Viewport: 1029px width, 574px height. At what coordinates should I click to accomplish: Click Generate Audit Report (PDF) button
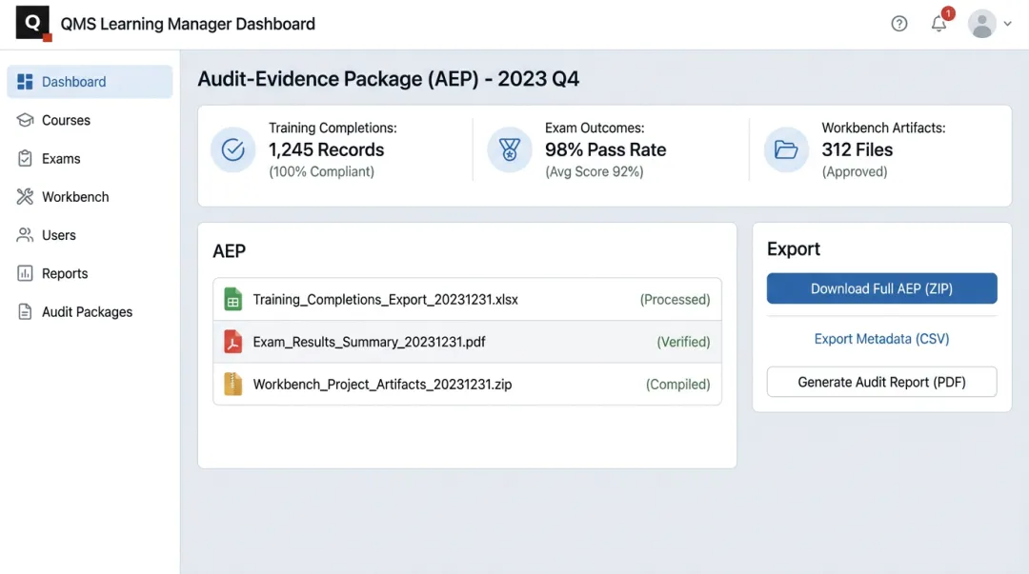[881, 382]
